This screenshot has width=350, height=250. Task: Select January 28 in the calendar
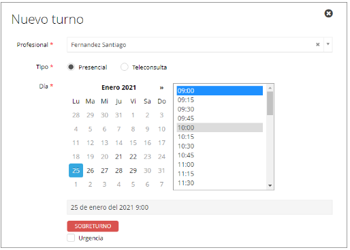point(118,170)
